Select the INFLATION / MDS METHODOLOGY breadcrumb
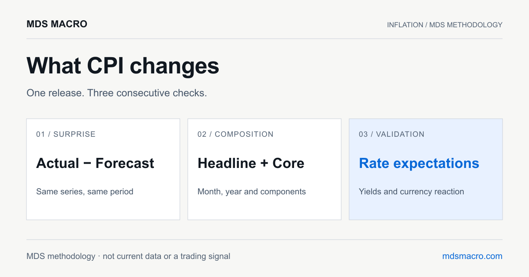Screen dimensions: 529x277 pyautogui.click(x=445, y=25)
